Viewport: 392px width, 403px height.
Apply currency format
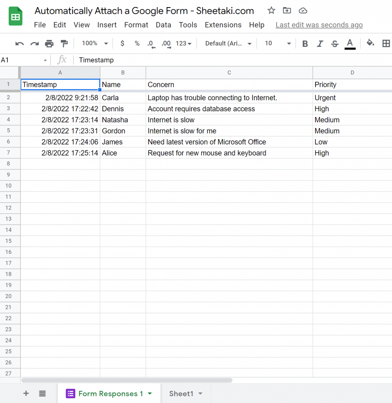(122, 43)
